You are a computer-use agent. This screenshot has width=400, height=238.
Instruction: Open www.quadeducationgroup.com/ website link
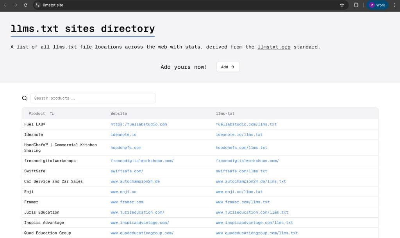pyautogui.click(x=142, y=233)
